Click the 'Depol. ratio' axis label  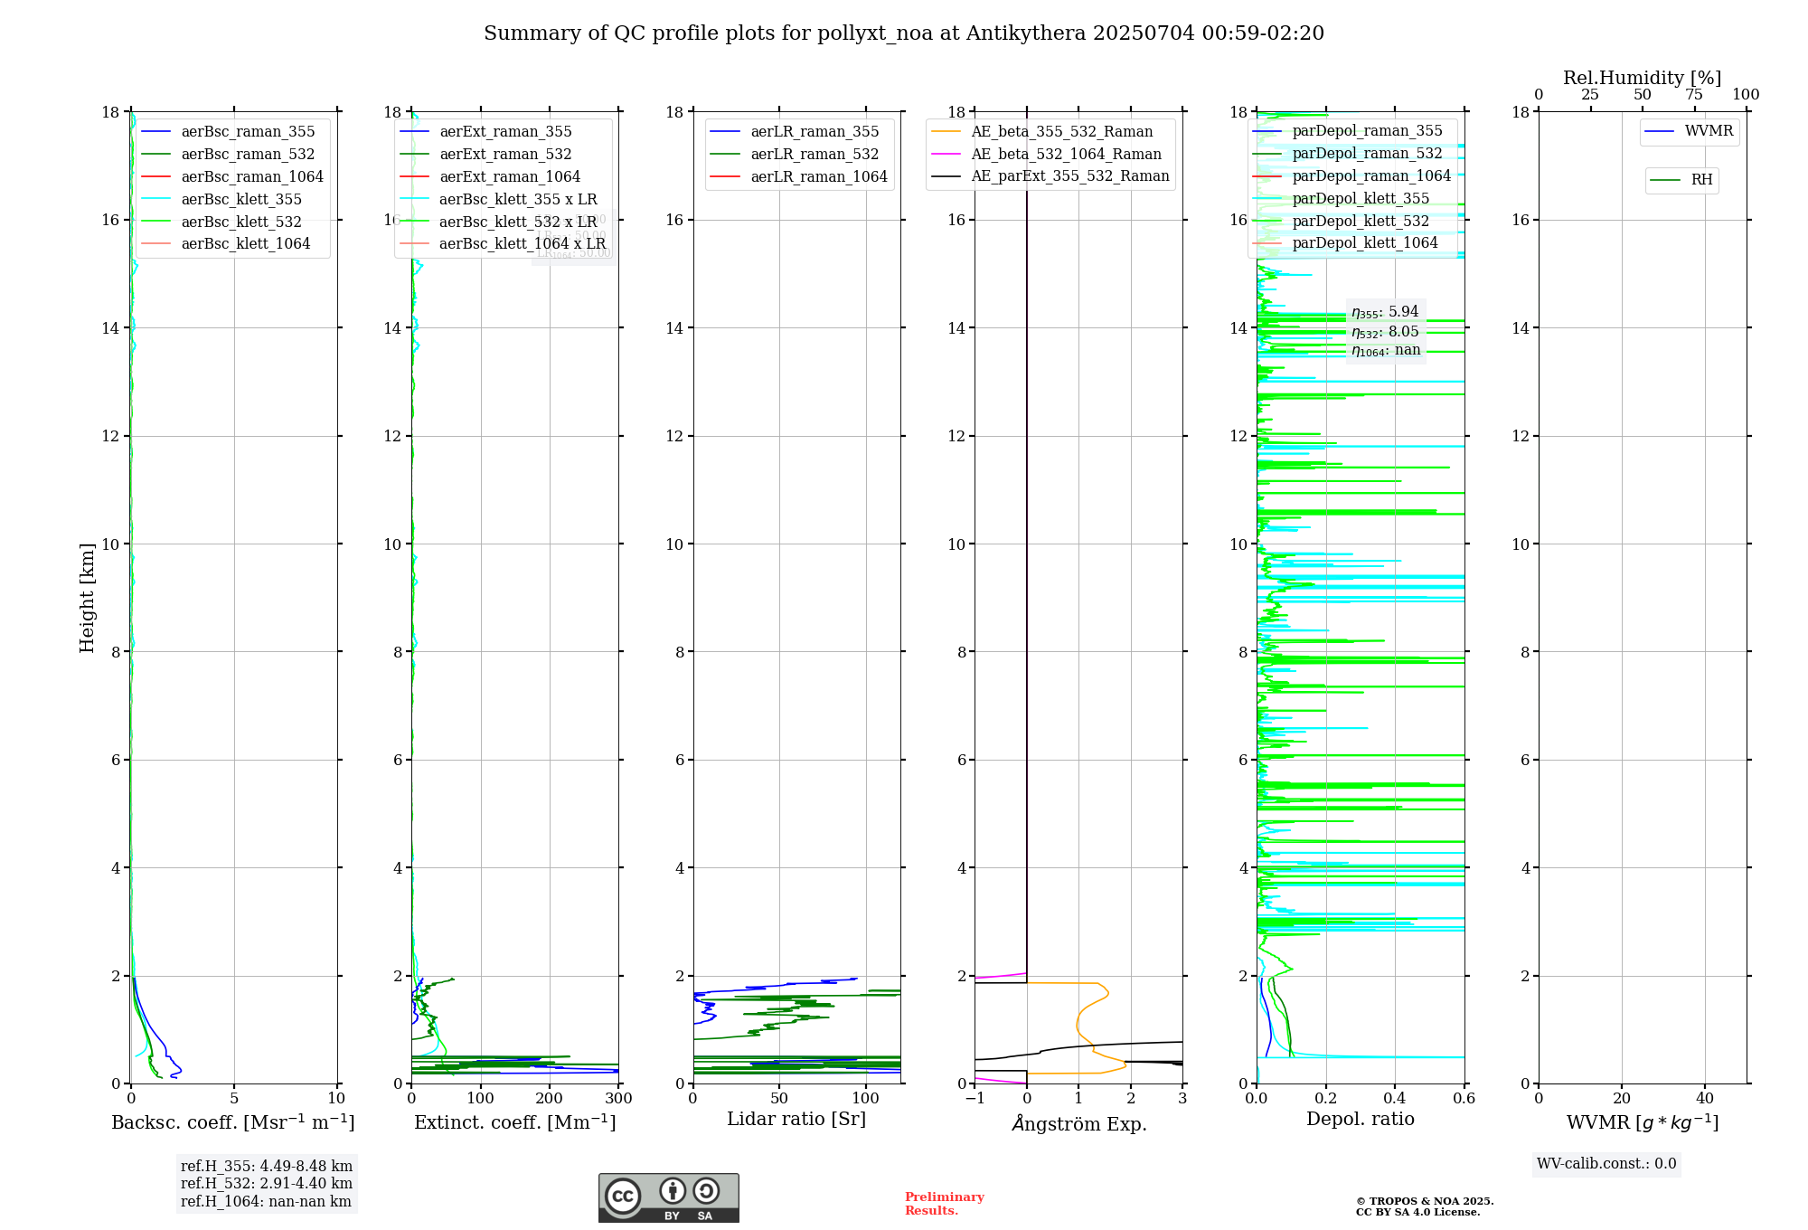(x=1361, y=1120)
